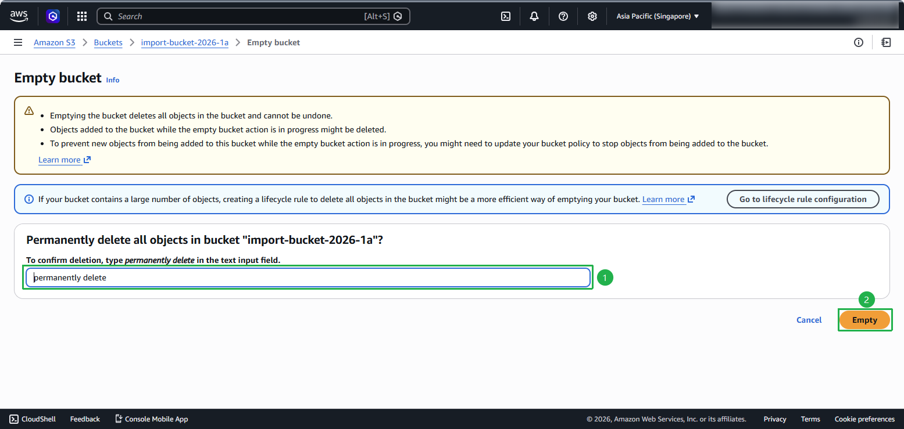Click the info circle icon in the lifecycle notice
The height and width of the screenshot is (429, 904).
(29, 199)
